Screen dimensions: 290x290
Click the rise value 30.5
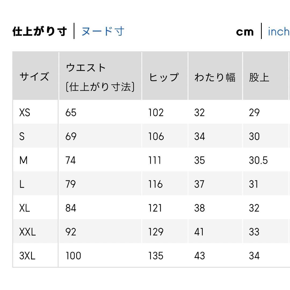pos(258,160)
